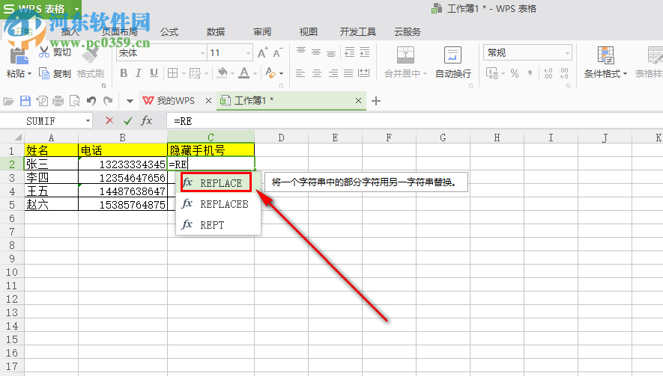The image size is (663, 376).
Task: Toggle Italic formatting
Action: [139, 73]
